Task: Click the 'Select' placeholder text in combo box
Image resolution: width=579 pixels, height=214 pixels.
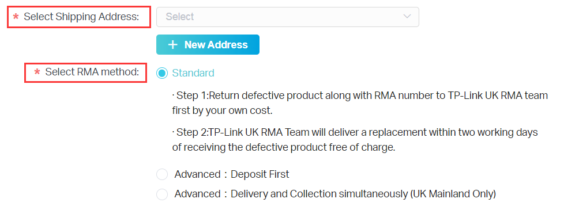Action: [180, 17]
